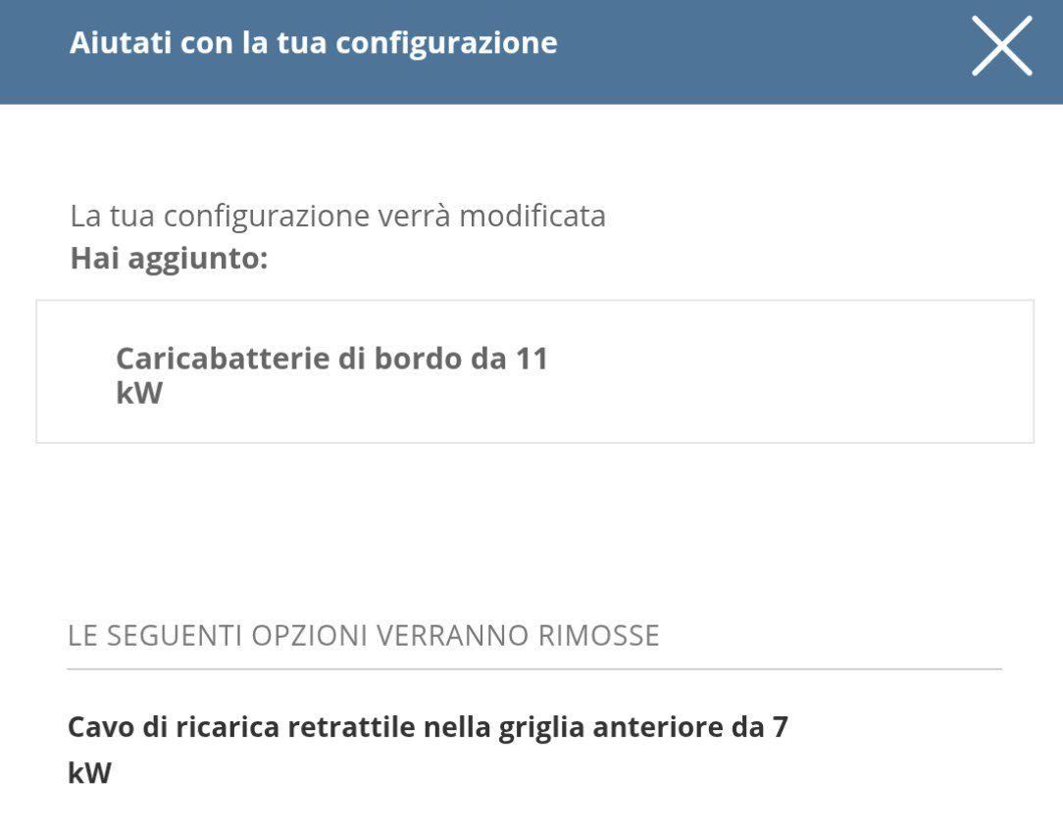Click the "Aiutati con la tua configurazione" title

(313, 43)
